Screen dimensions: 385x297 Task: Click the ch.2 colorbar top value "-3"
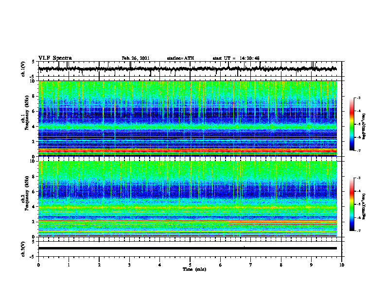[x=359, y=178]
